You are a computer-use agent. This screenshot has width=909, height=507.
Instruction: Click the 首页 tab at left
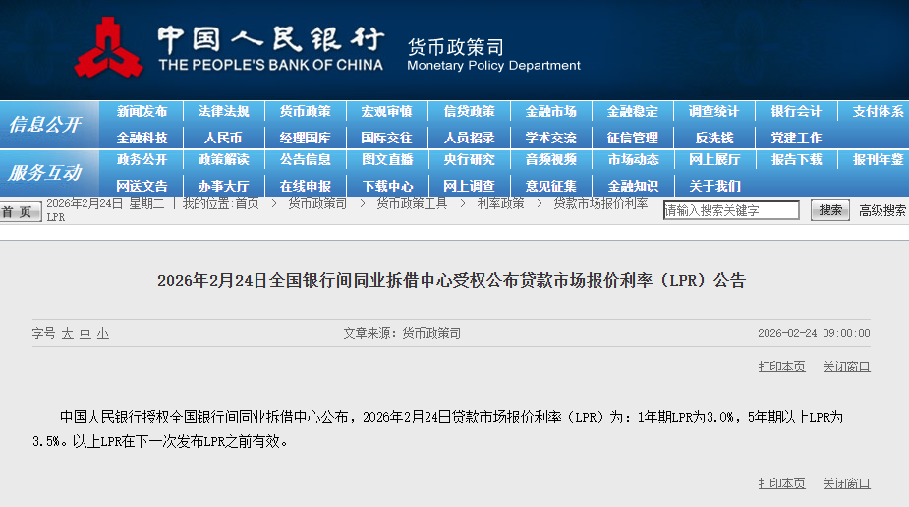17,212
